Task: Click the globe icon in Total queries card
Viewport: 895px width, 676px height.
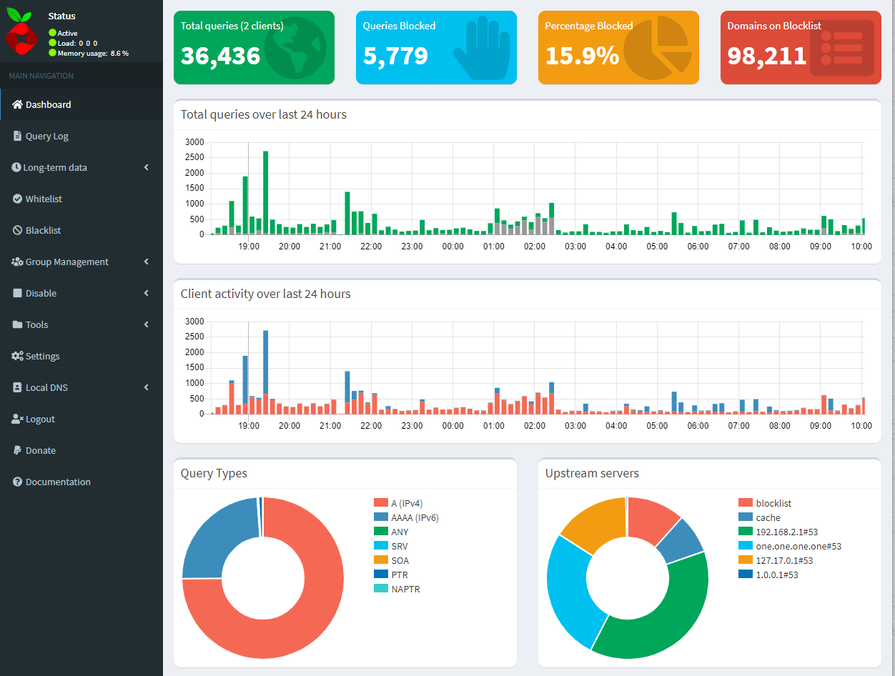Action: point(295,47)
